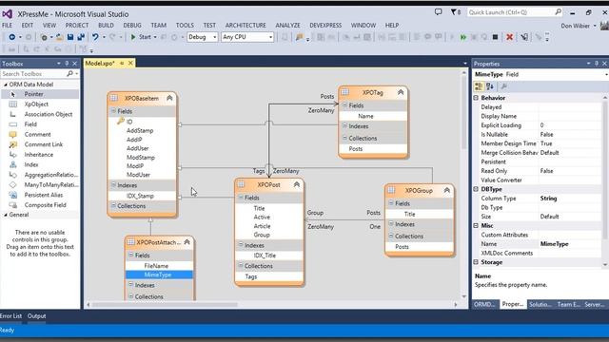This screenshot has width=609, height=342.
Task: Click the Start debugging button
Action: click(x=142, y=37)
